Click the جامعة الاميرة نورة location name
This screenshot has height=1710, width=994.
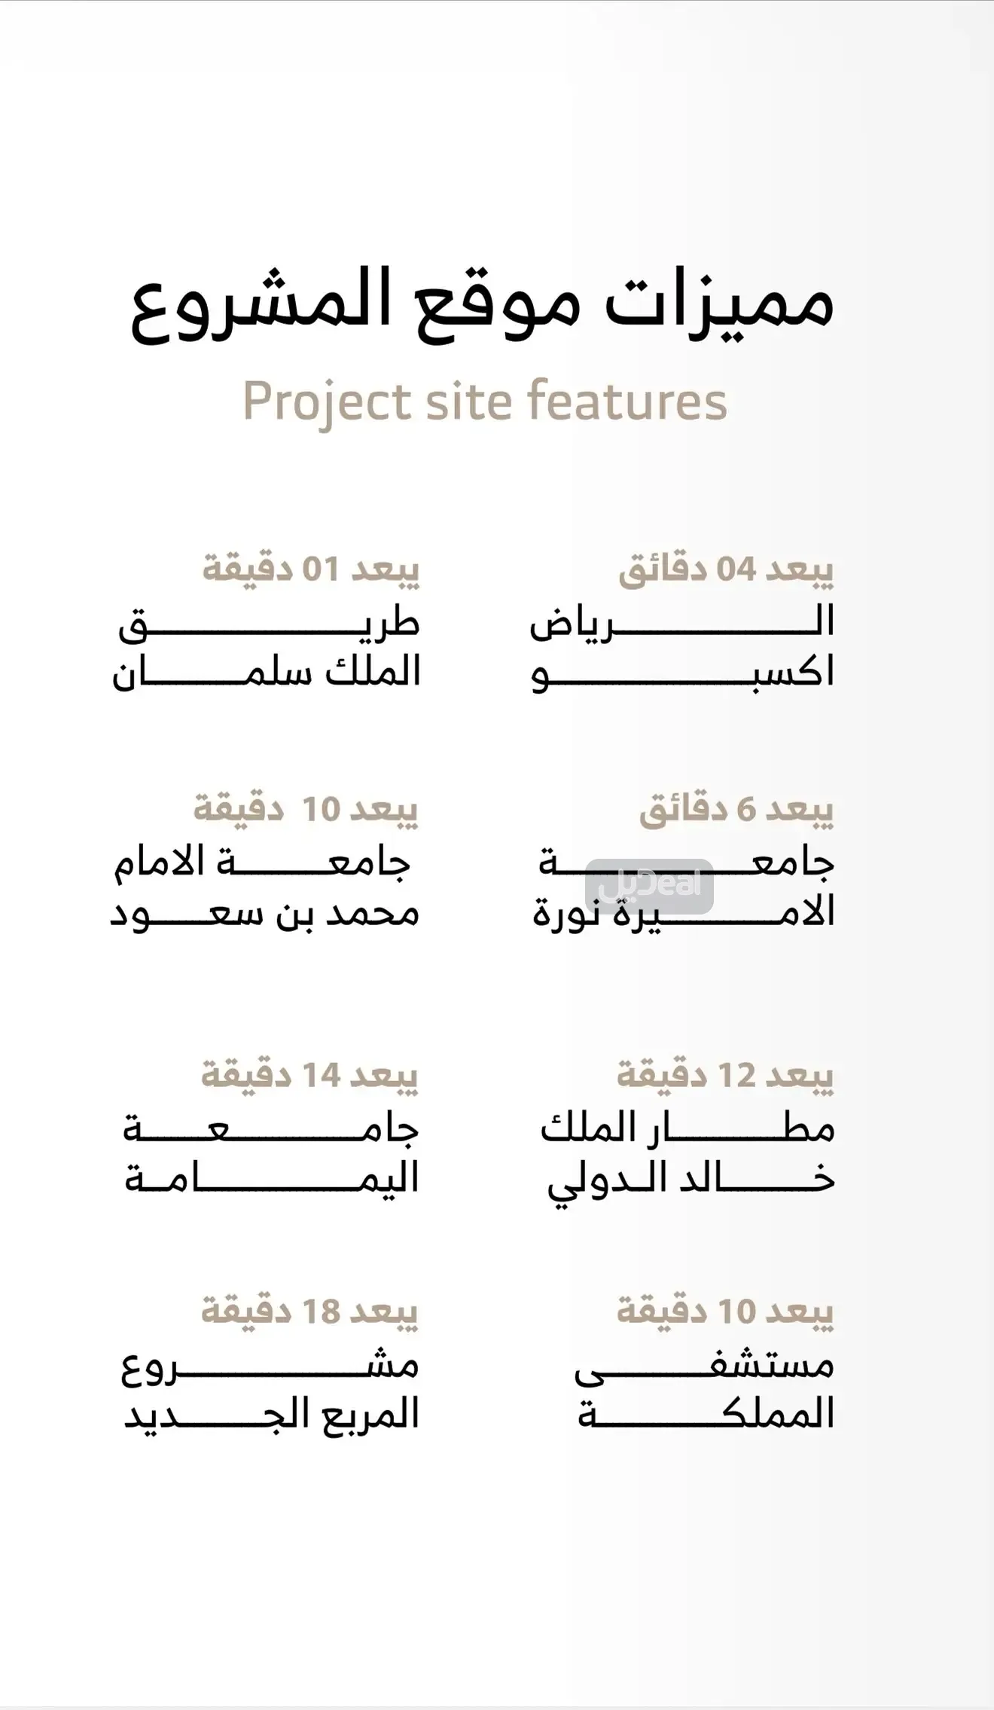pyautogui.click(x=684, y=887)
